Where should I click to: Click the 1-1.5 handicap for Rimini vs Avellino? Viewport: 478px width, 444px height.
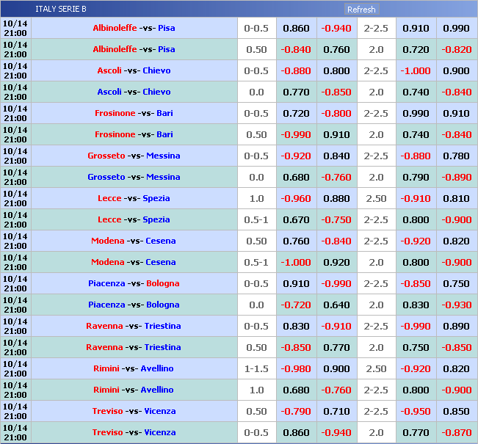pyautogui.click(x=256, y=368)
